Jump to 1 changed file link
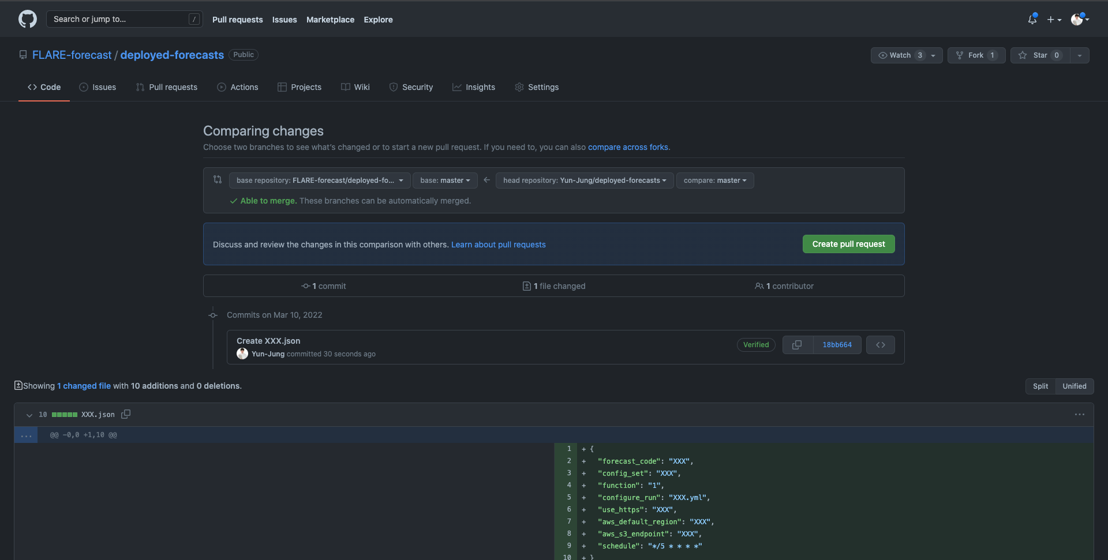The width and height of the screenshot is (1108, 560). click(x=84, y=386)
